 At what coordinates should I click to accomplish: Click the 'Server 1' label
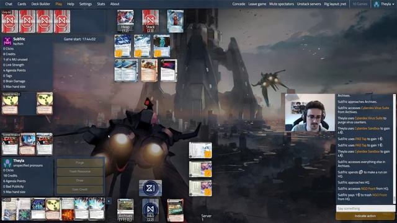tap(206, 217)
